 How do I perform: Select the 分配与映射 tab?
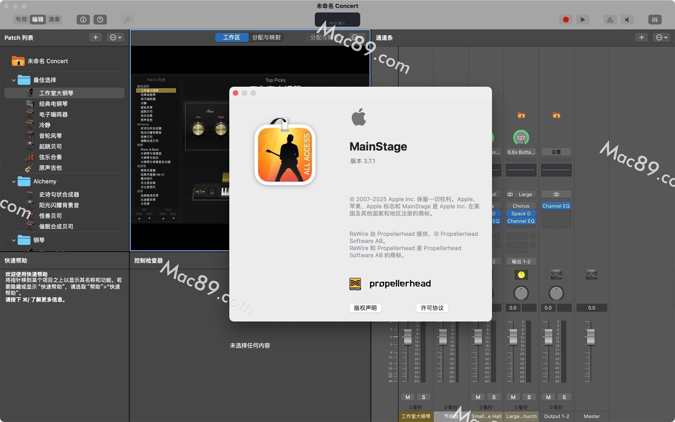click(x=266, y=38)
